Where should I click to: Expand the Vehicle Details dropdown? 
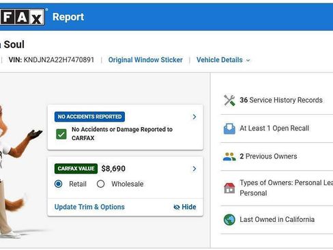[x=223, y=60]
